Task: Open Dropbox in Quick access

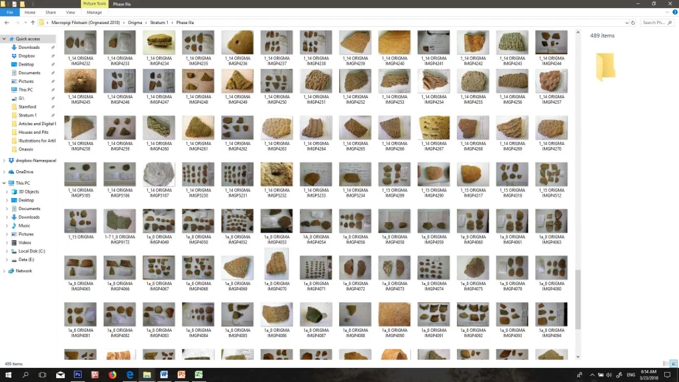Action: pyautogui.click(x=27, y=56)
